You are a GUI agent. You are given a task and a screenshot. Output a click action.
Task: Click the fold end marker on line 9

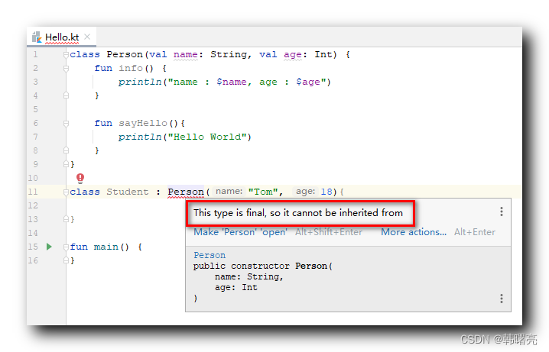point(66,164)
